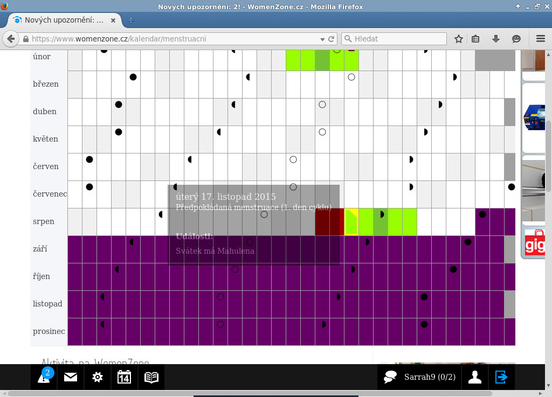The width and height of the screenshot is (552, 397).
Task: Click the blue logout arrow icon
Action: pos(502,378)
